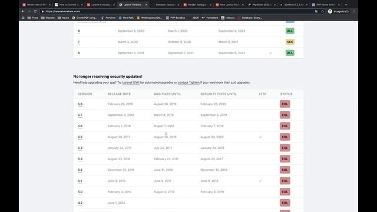This screenshot has height=212, width=377.
Task: Click the LTS checkmark in the 5.5 row
Action: (260, 137)
